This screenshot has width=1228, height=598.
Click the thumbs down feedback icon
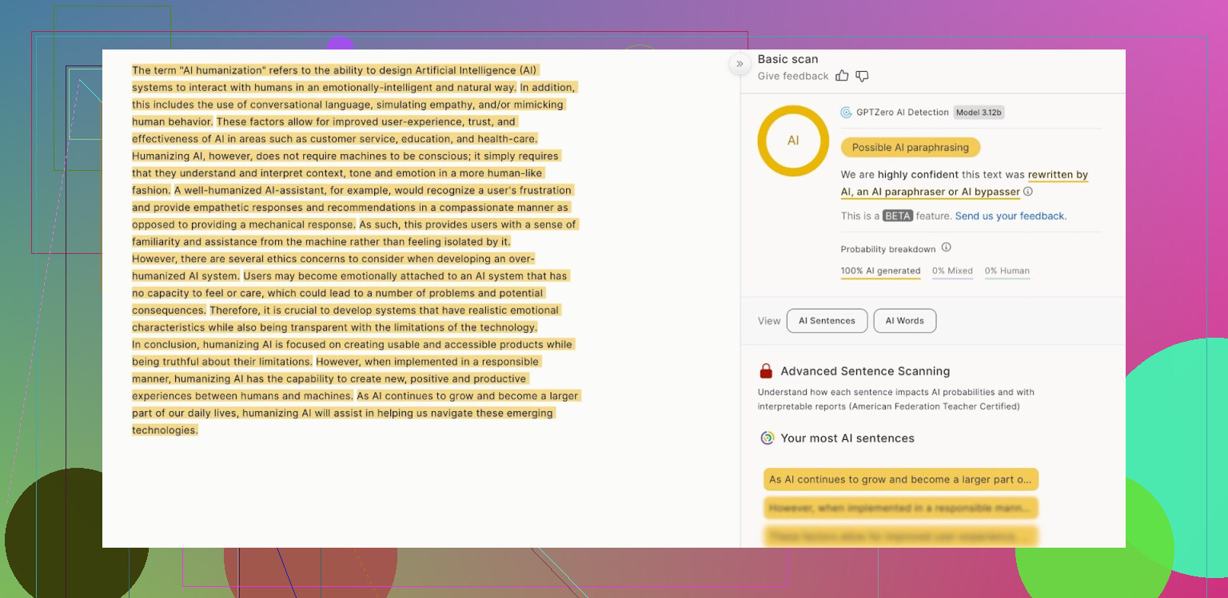coord(862,76)
